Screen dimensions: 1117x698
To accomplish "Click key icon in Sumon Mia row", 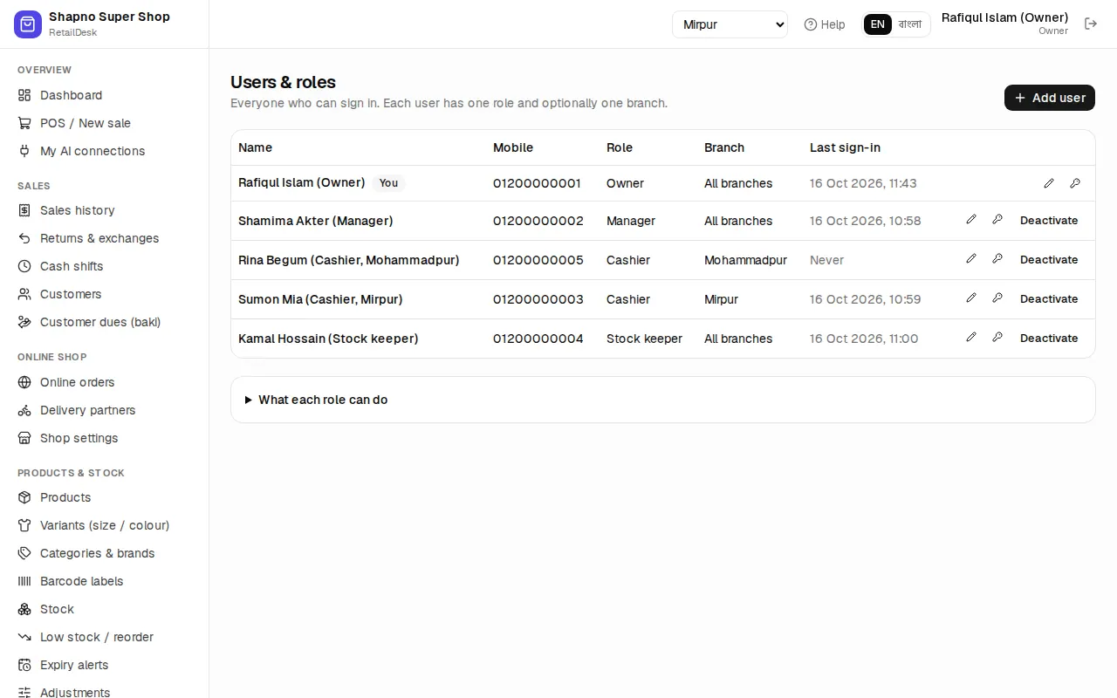I will (997, 298).
